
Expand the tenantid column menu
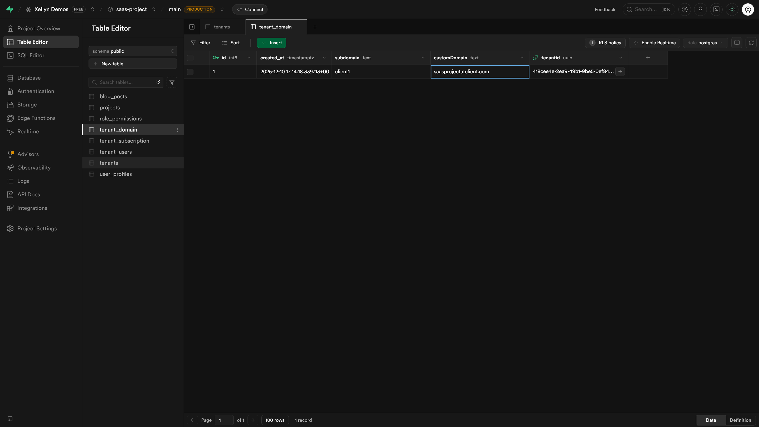pyautogui.click(x=621, y=58)
